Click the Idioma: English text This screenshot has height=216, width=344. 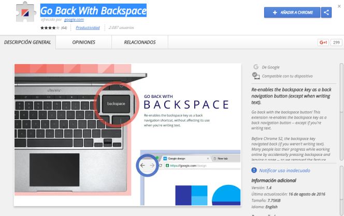tap(264, 207)
